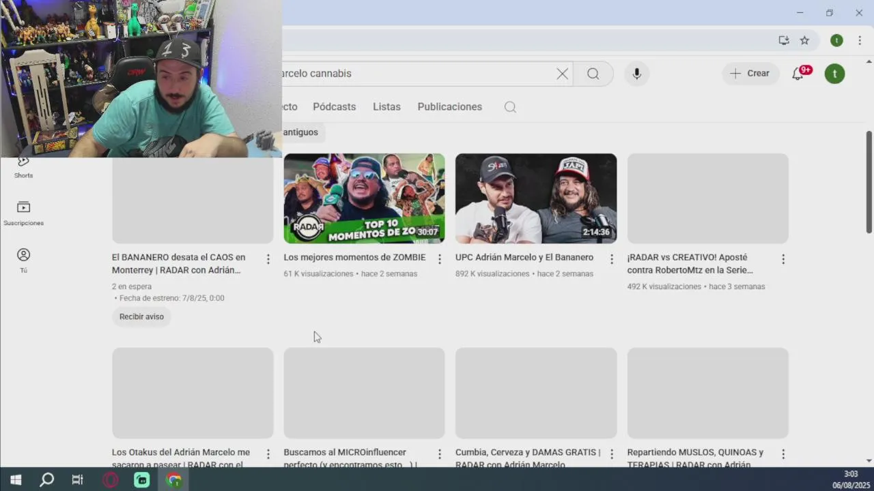Switch to the Listas tab
This screenshot has width=874, height=491.
pyautogui.click(x=386, y=107)
